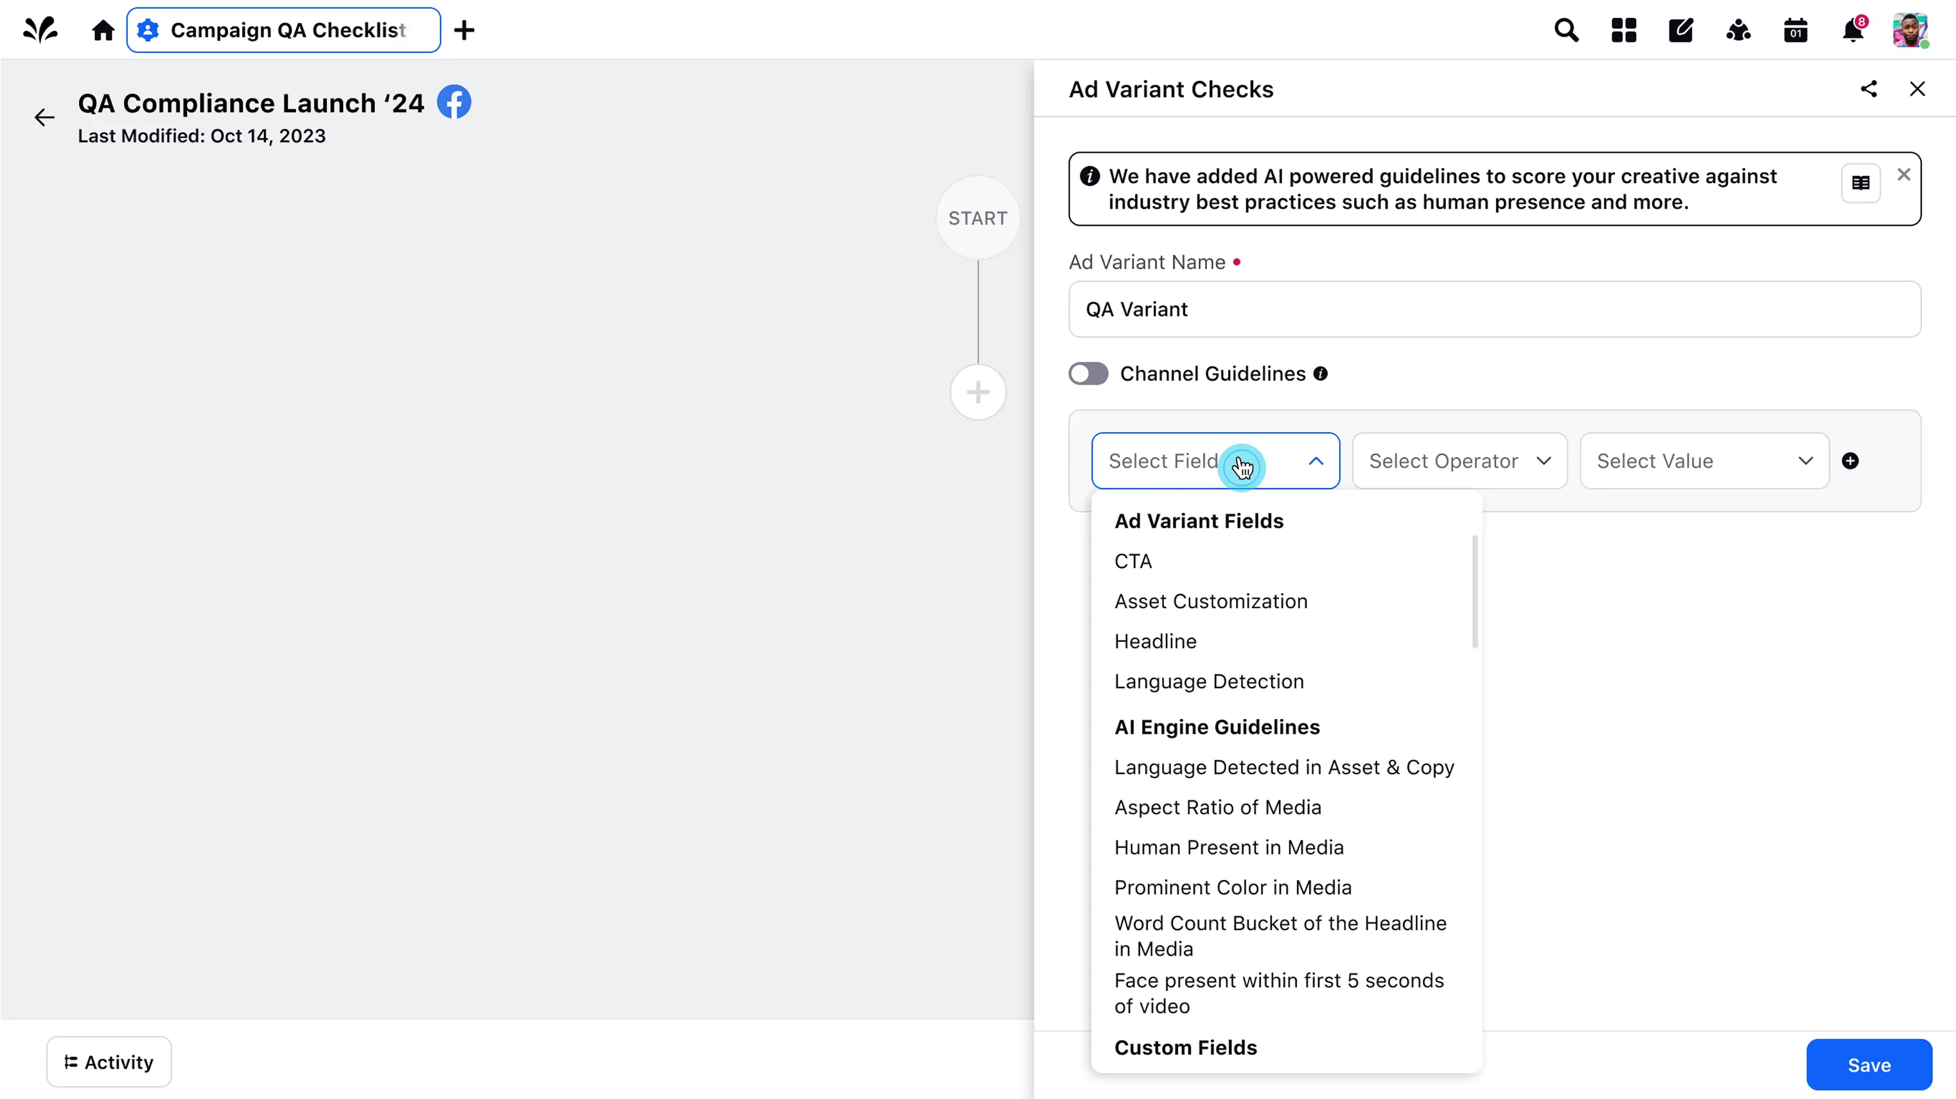The width and height of the screenshot is (1956, 1099).
Task: Click the home icon
Action: (x=103, y=30)
